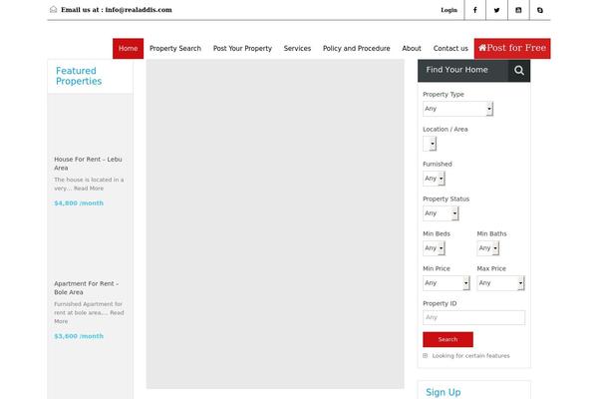598x399 pixels.
Task: Open the Property Search menu
Action: point(175,49)
